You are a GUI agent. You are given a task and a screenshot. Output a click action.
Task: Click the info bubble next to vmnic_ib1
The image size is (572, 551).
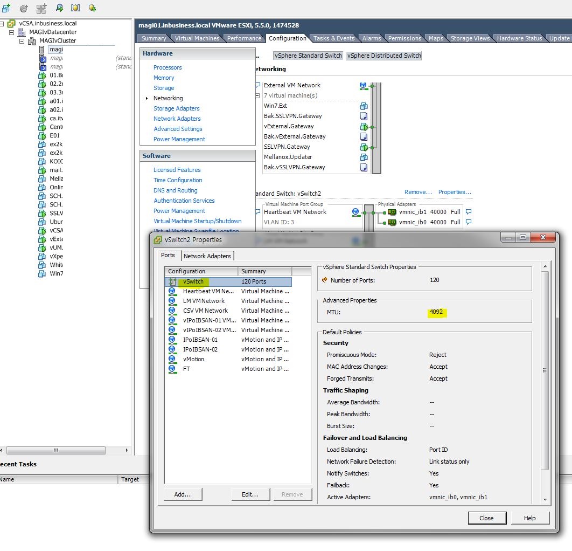(469, 212)
